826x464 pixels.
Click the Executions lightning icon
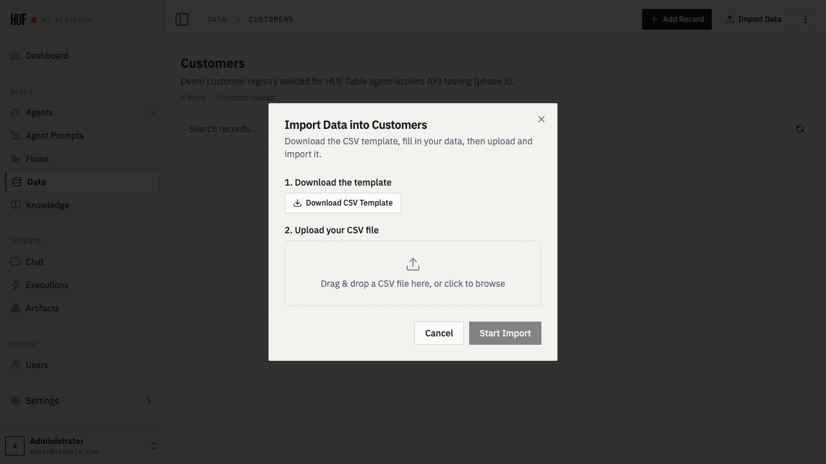click(x=15, y=285)
